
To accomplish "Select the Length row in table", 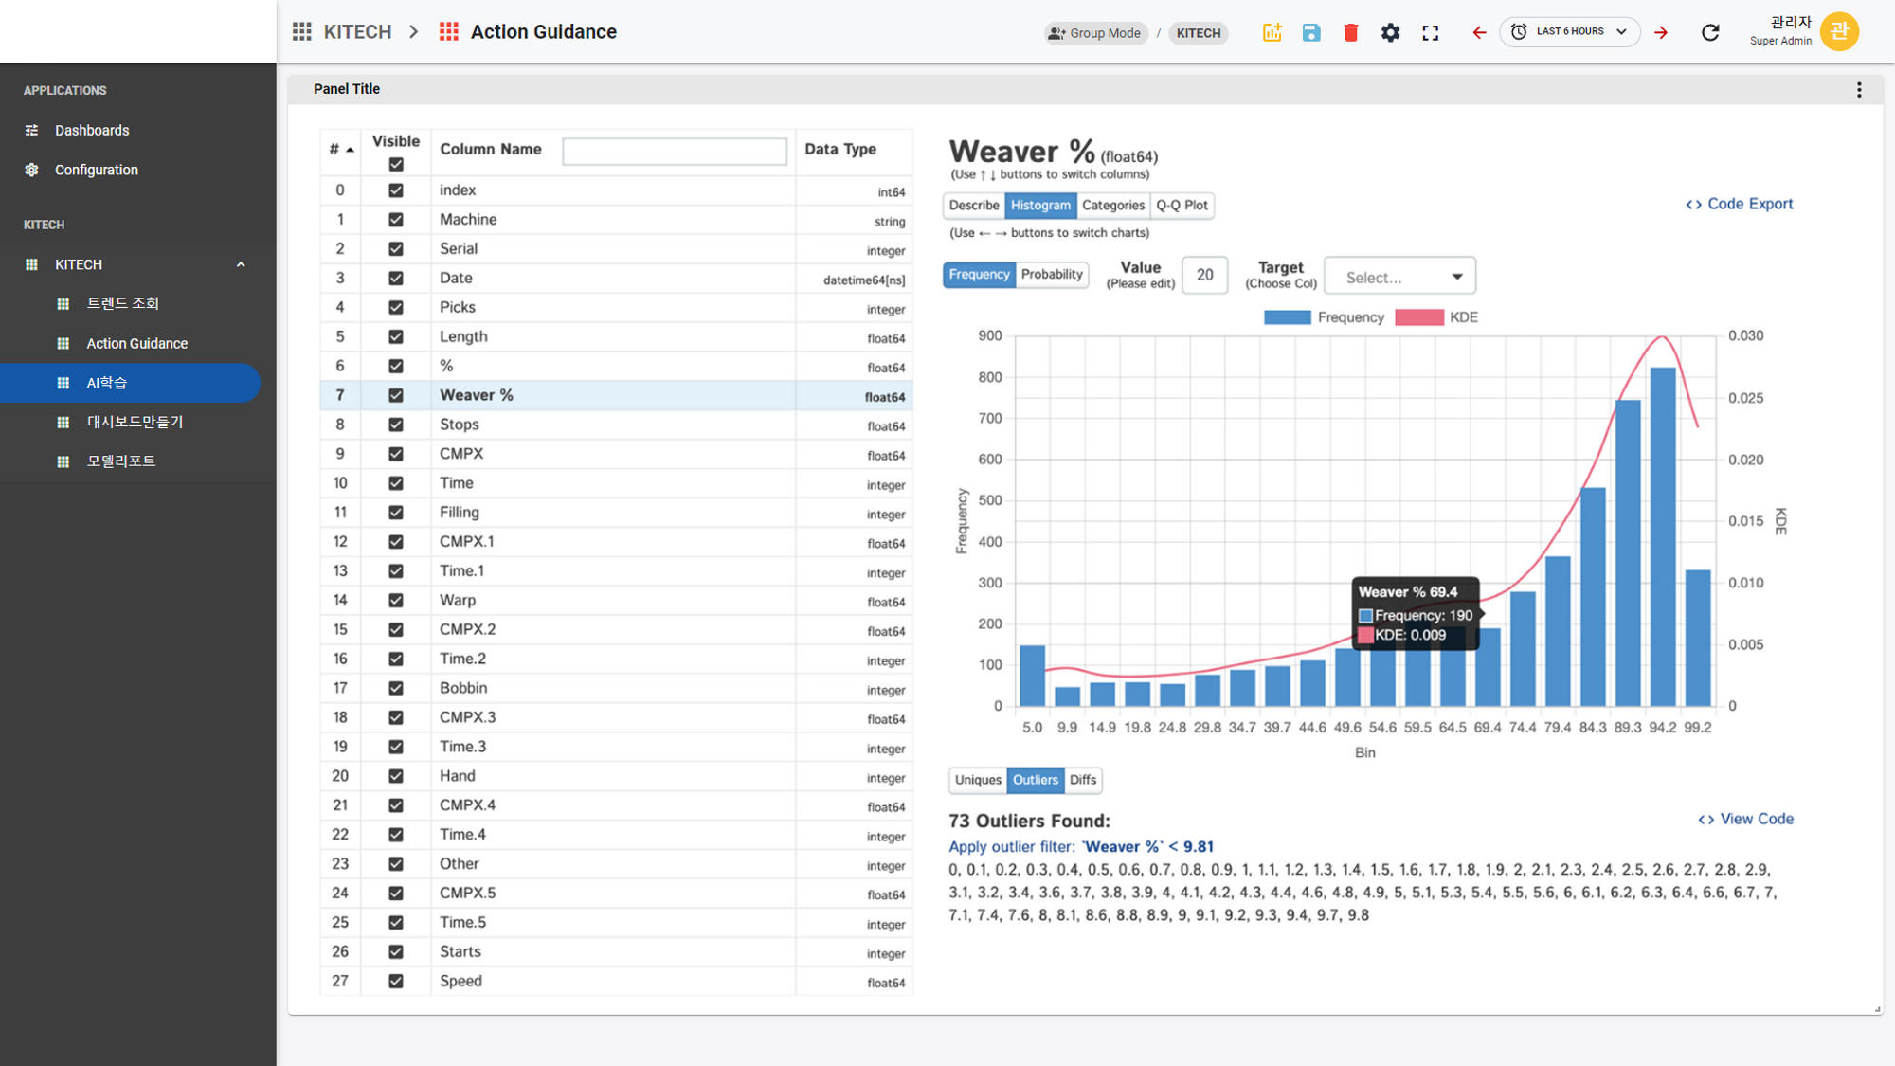I will tap(617, 337).
